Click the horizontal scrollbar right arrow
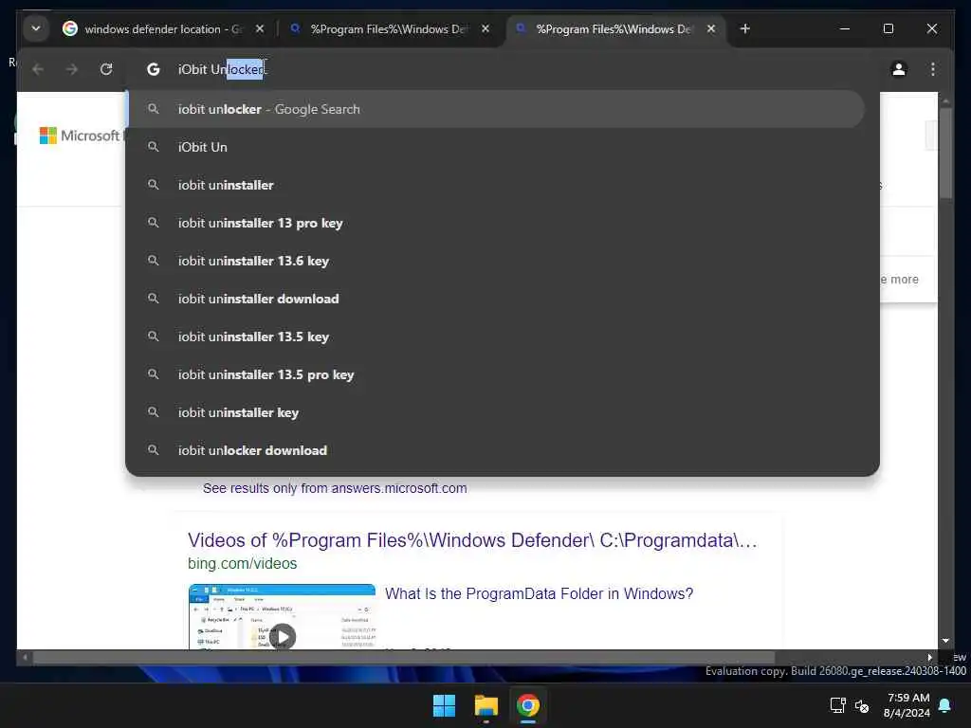Screen dimensions: 971x728 pyautogui.click(x=929, y=658)
